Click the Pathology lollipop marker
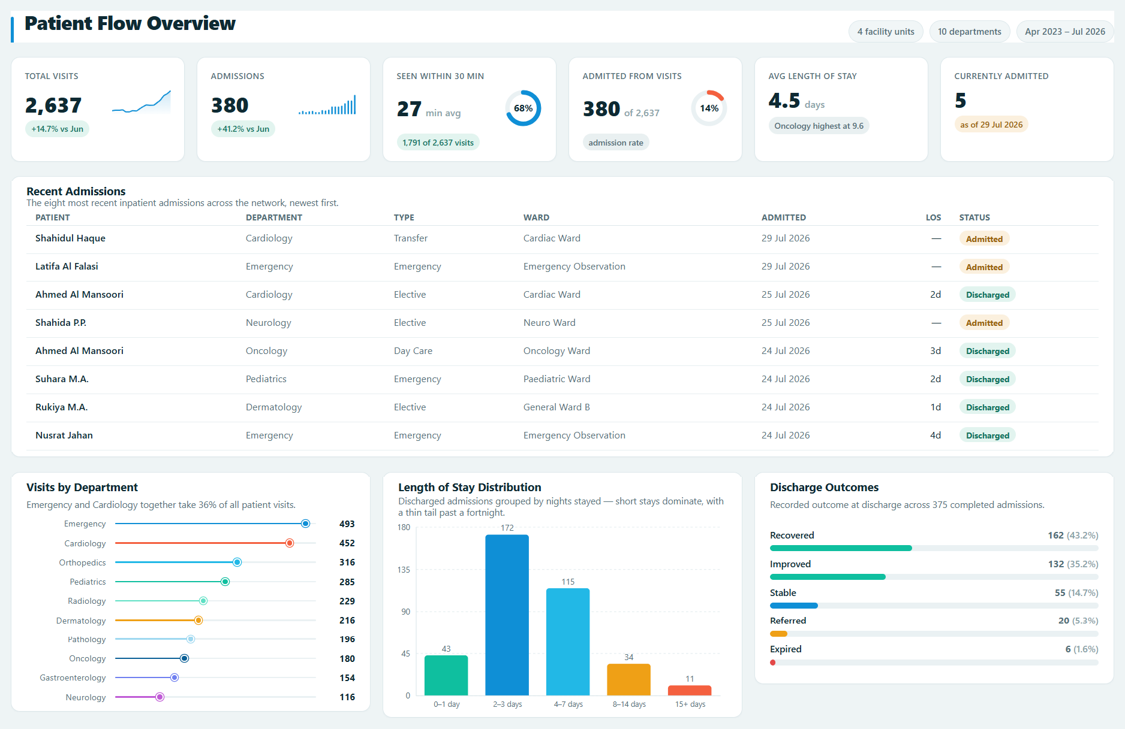Image resolution: width=1125 pixels, height=729 pixels. click(x=191, y=639)
